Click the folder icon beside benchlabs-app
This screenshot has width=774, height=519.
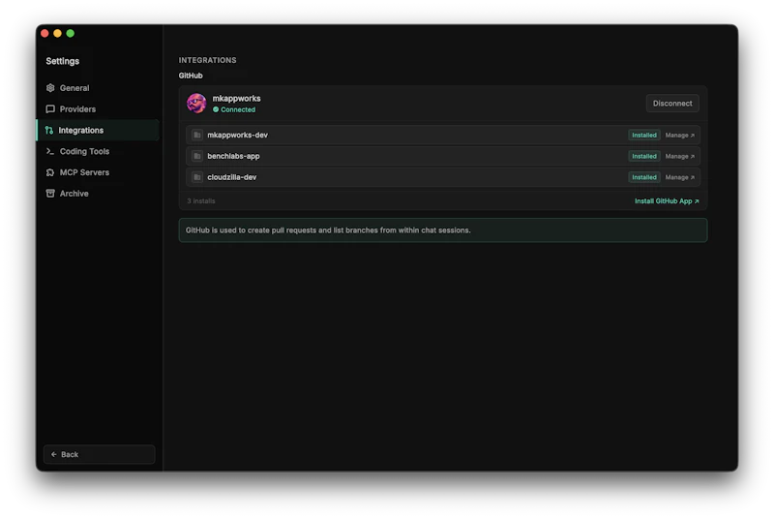click(x=197, y=156)
